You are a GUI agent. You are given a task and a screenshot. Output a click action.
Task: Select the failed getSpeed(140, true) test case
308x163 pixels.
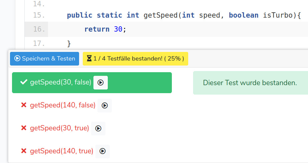click(x=61, y=151)
